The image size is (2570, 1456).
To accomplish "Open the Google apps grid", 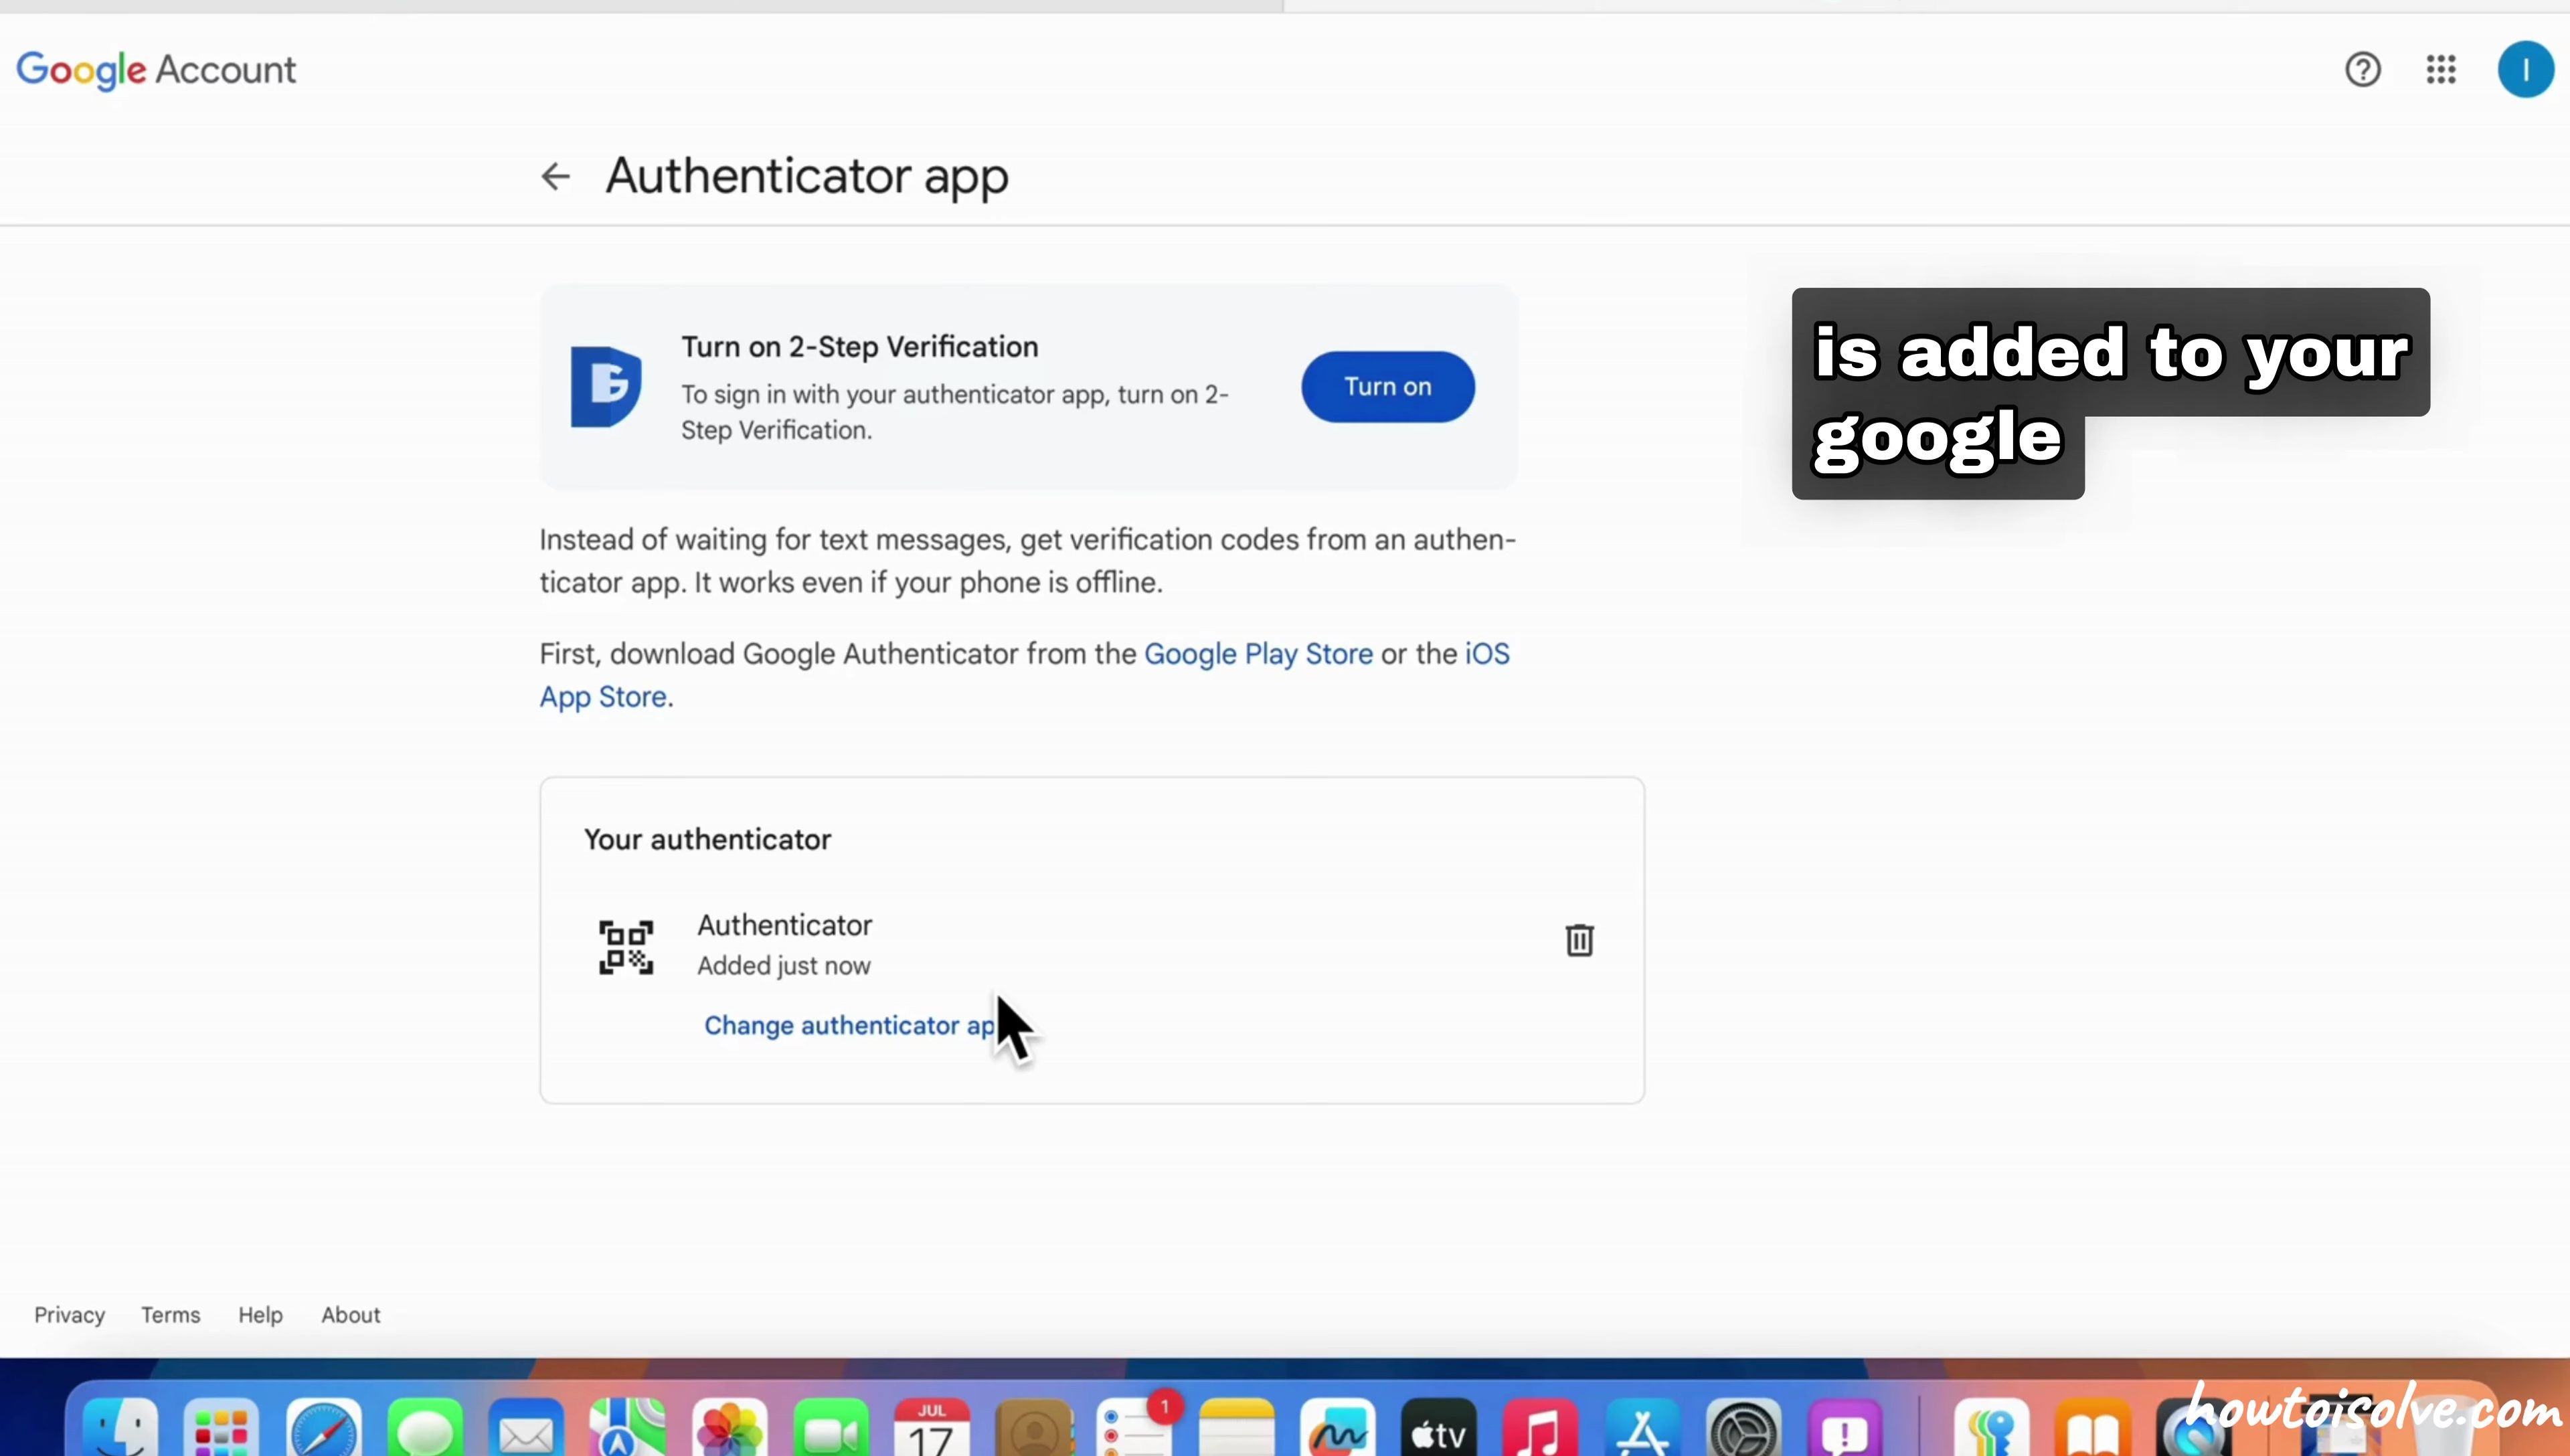I will point(2441,70).
